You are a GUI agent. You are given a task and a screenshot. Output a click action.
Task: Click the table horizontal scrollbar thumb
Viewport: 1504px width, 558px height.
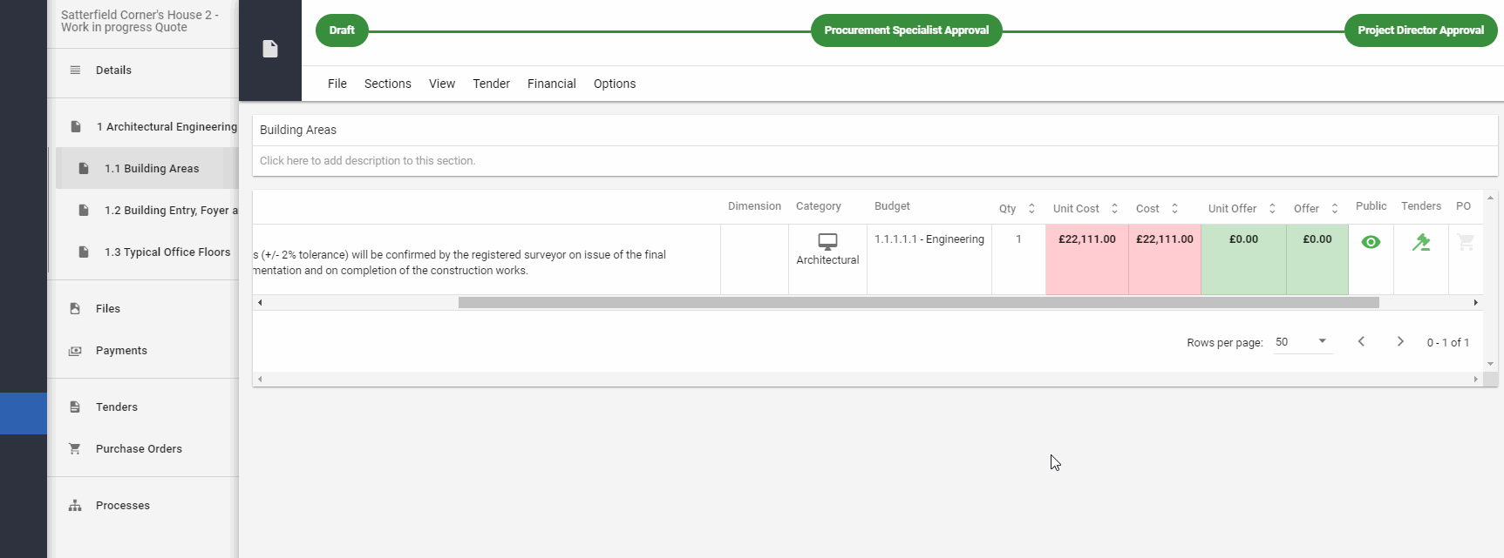point(918,303)
